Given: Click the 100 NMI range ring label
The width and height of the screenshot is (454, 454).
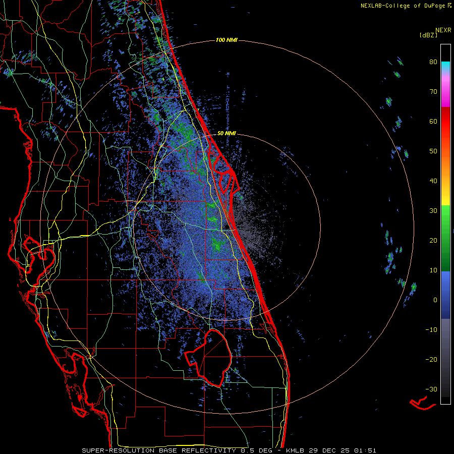Looking at the screenshot, I should tap(226, 40).
